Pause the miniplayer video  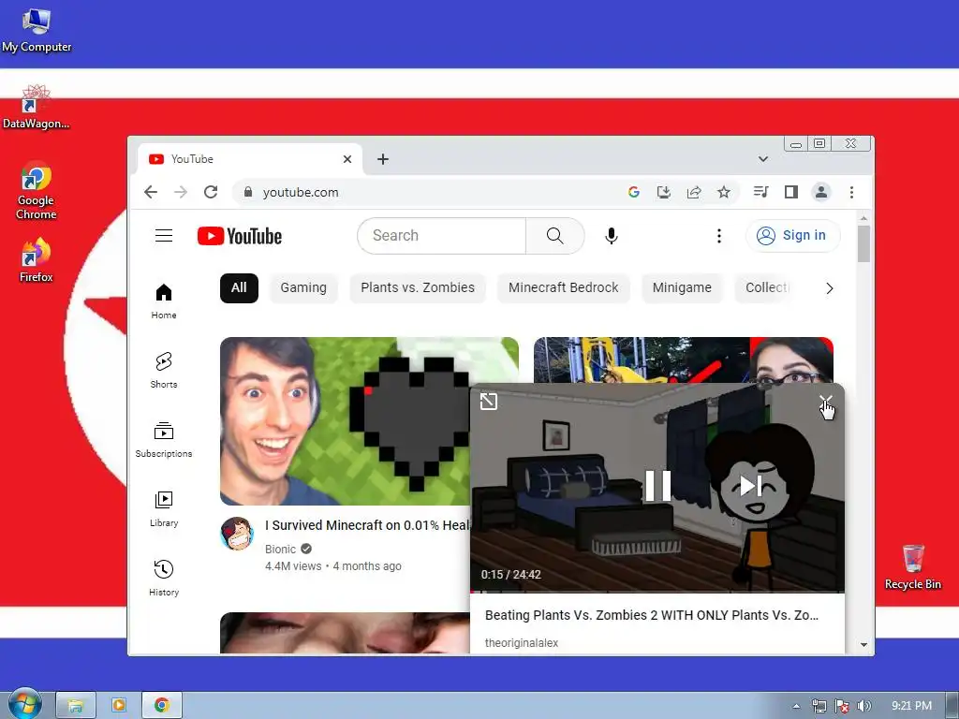tap(657, 486)
